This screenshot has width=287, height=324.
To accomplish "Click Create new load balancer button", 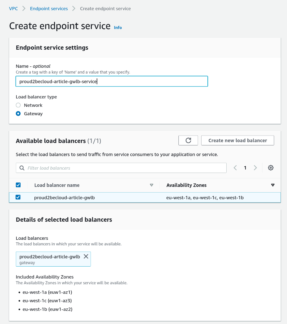I will pos(237,140).
